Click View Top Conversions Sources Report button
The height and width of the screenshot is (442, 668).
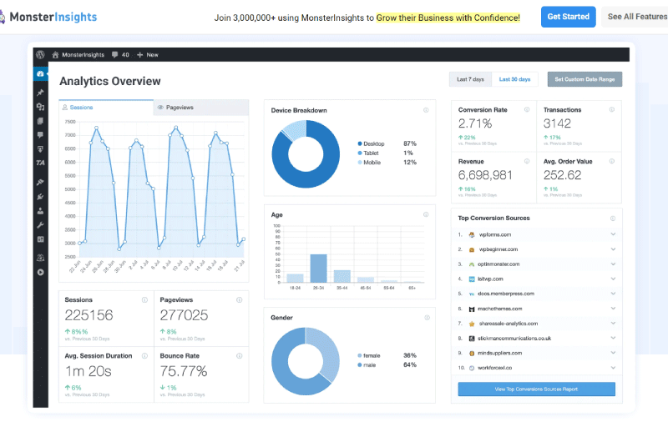point(536,389)
